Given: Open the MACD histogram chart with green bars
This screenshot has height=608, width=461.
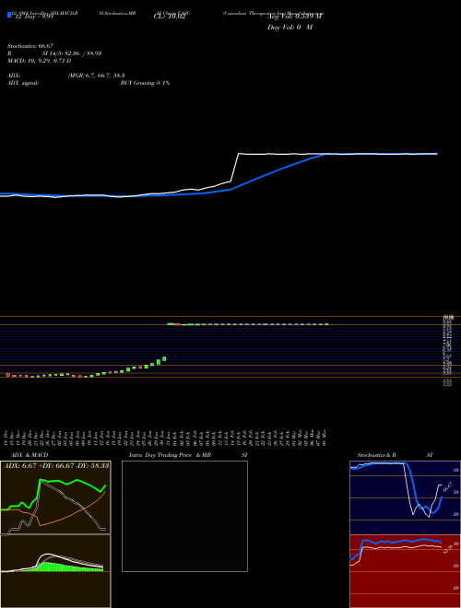Looking at the screenshot, I should coord(55,571).
